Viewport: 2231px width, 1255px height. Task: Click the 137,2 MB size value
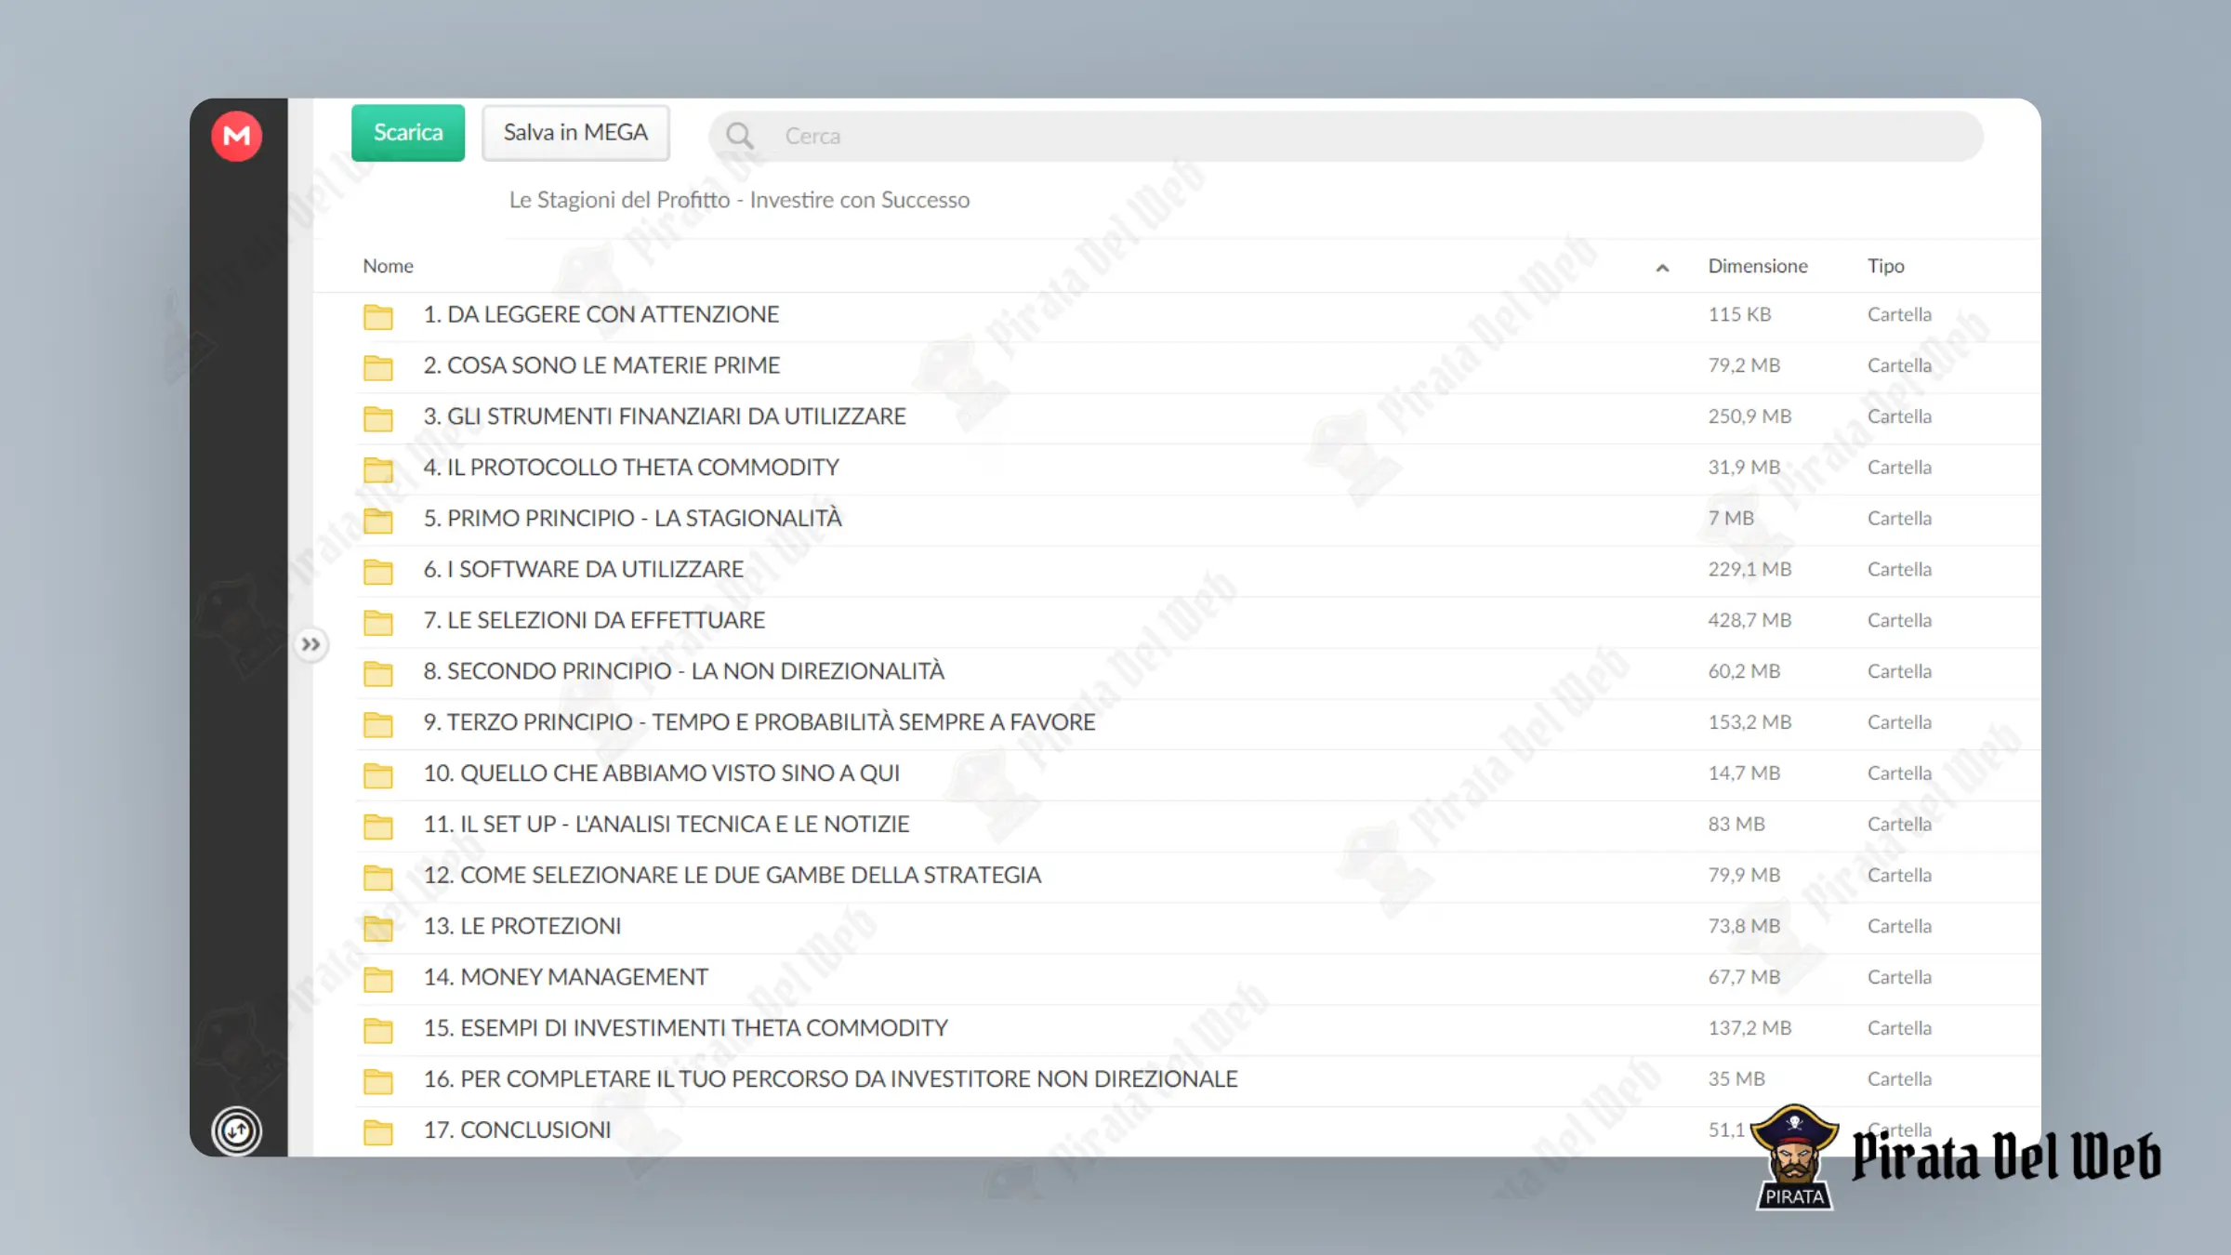[1749, 1028]
